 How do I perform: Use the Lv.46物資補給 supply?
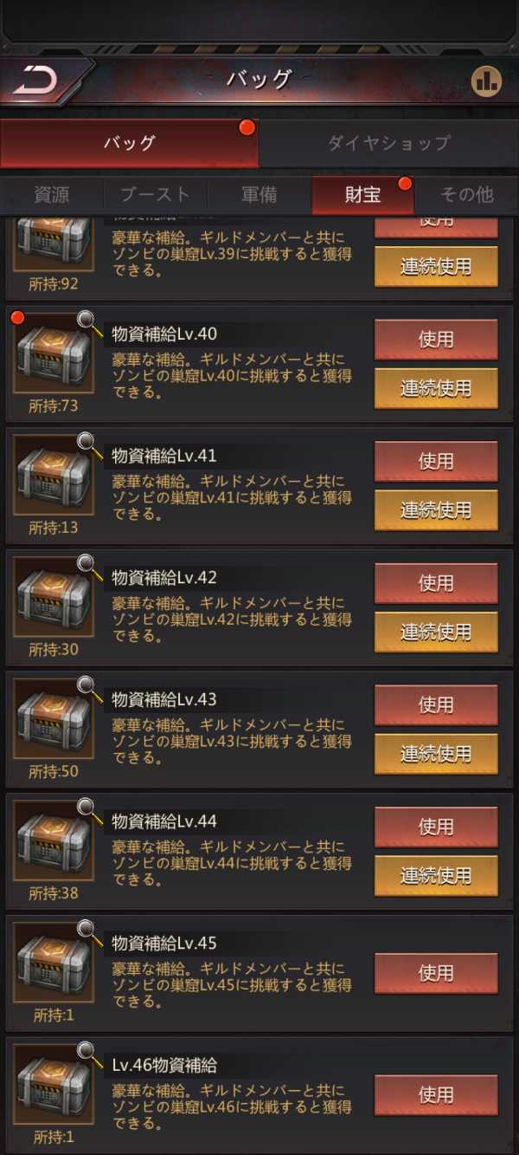436,1095
